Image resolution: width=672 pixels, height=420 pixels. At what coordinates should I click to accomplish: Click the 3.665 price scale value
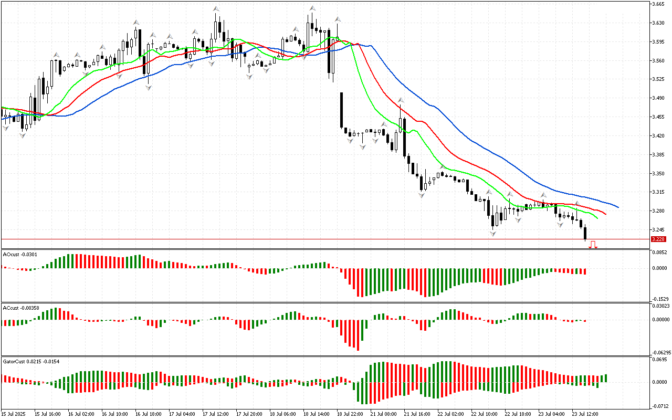[658, 4]
